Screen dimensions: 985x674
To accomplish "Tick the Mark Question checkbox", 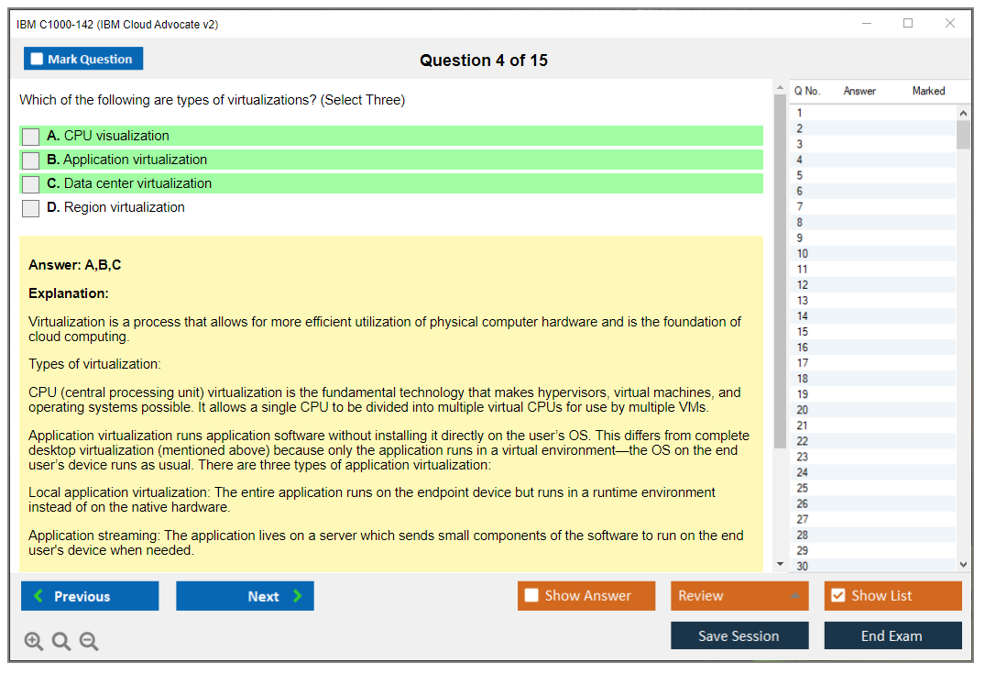I will tap(38, 59).
